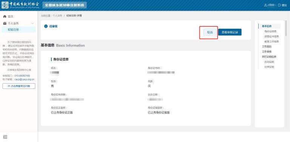Click the 全国城乡规划师注册系统 title banner
The width and height of the screenshot is (290, 142).
(65, 5)
